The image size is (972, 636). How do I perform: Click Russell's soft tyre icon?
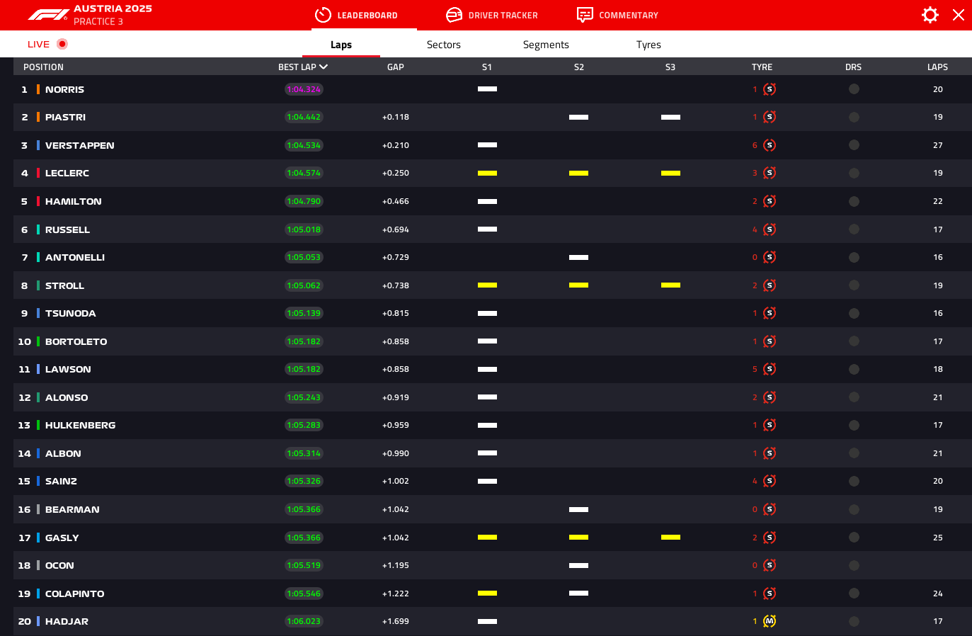pos(770,229)
